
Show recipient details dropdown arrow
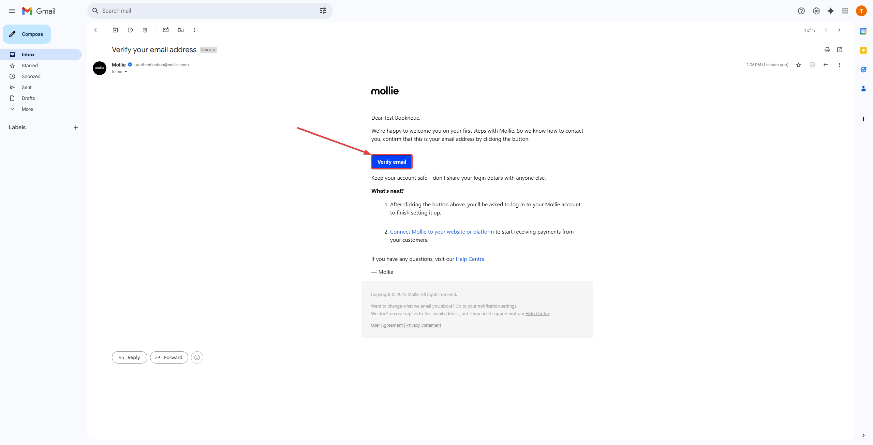(126, 72)
